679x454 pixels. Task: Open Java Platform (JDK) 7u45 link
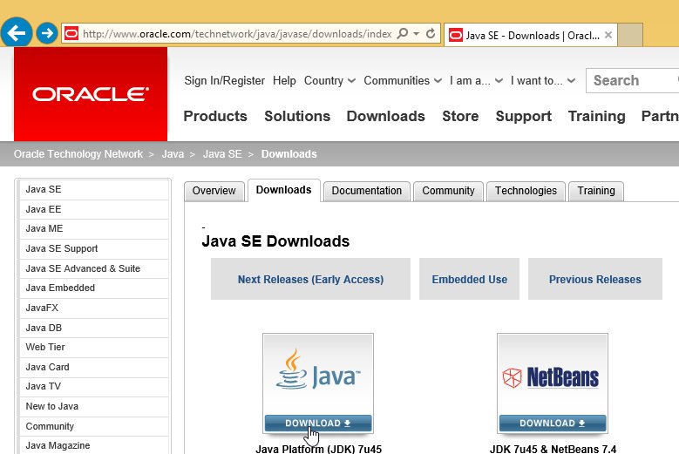(318, 449)
